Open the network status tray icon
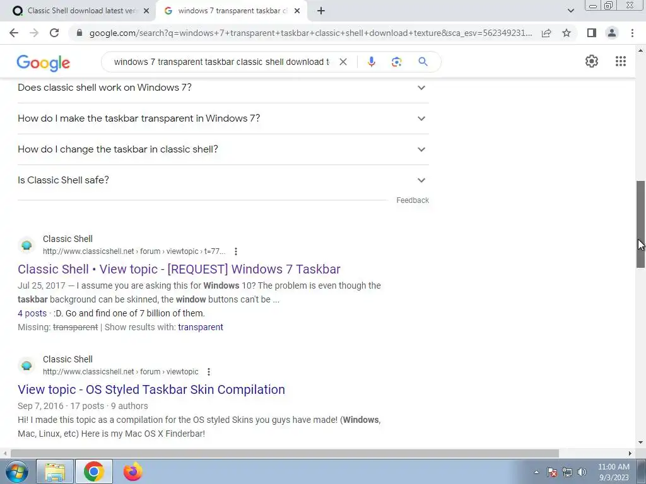This screenshot has width=646, height=484. 567,472
